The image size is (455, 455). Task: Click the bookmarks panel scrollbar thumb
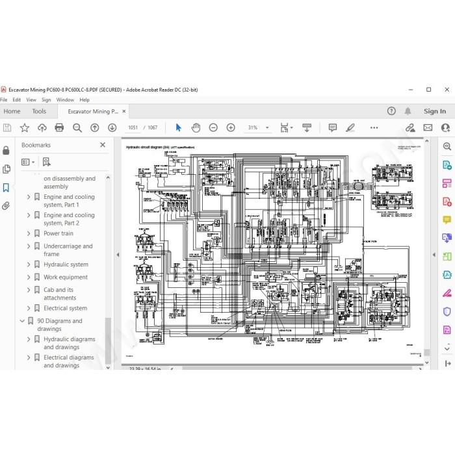tap(108, 341)
